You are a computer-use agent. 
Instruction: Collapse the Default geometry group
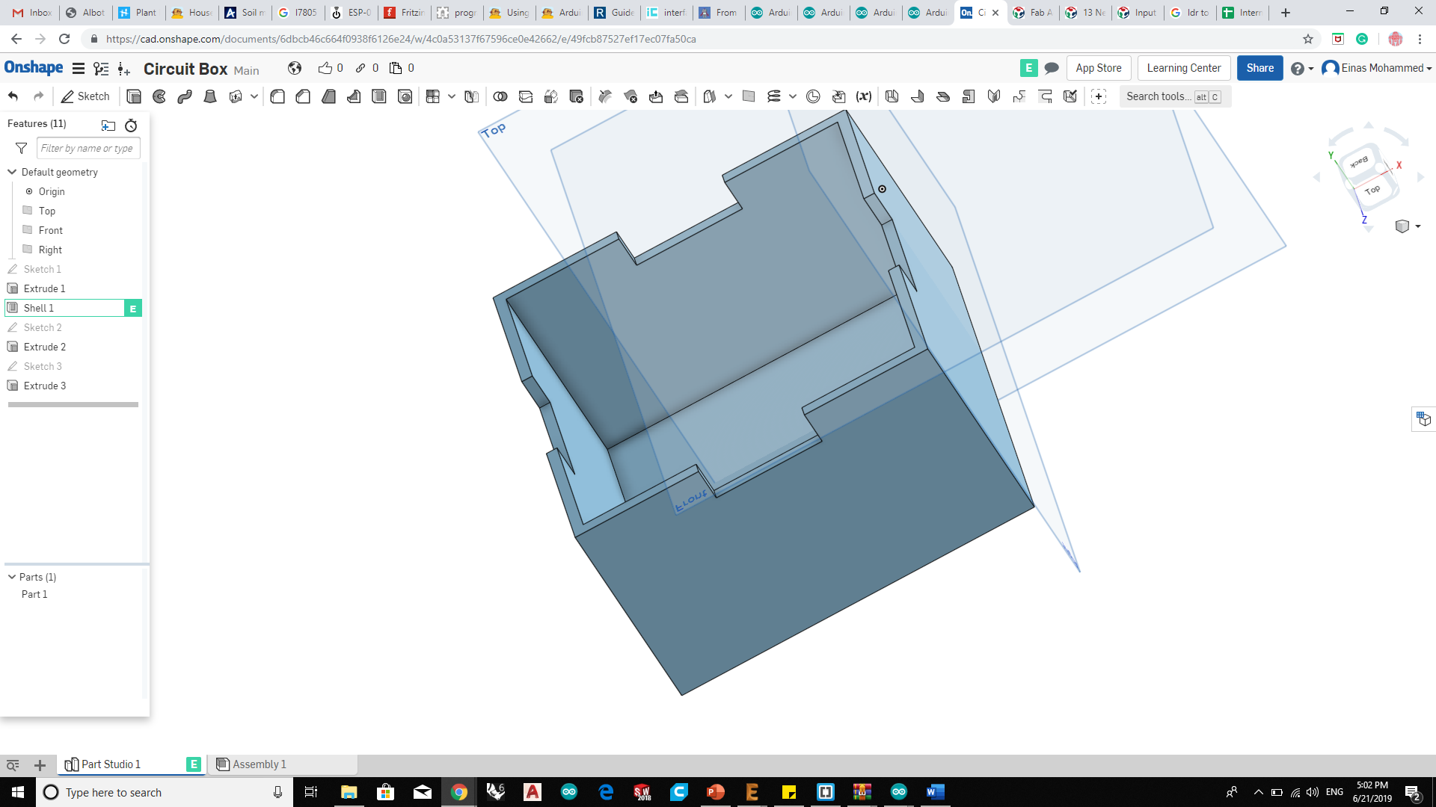click(12, 172)
